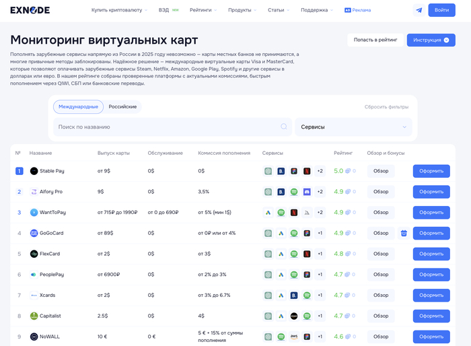The width and height of the screenshot is (471, 346).
Task: Click Google Ads icon in WantToPay row
Action: tap(268, 213)
